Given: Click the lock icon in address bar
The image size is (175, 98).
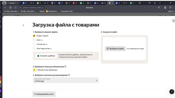Looking at the screenshot, I should coord(20,8).
